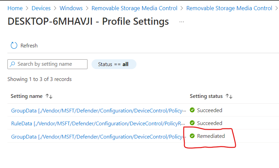Click the green check icon in the RuleData row

192,123
